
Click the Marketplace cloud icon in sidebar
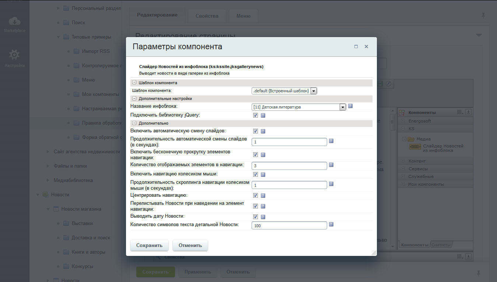tap(14, 21)
